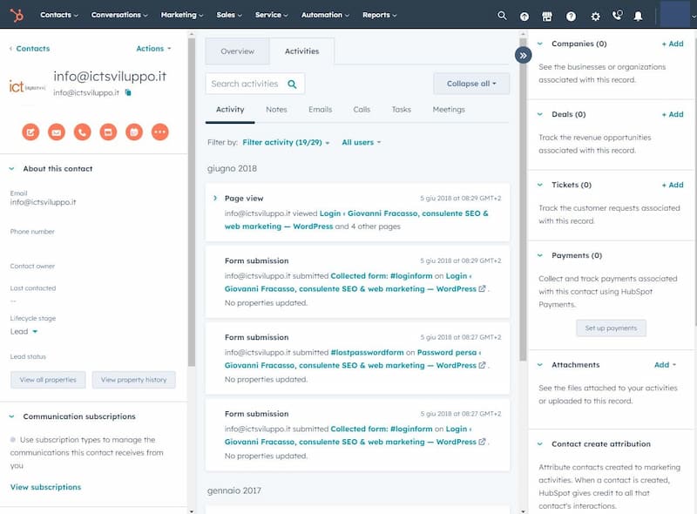Collapse the About this contact section

(x=11, y=168)
